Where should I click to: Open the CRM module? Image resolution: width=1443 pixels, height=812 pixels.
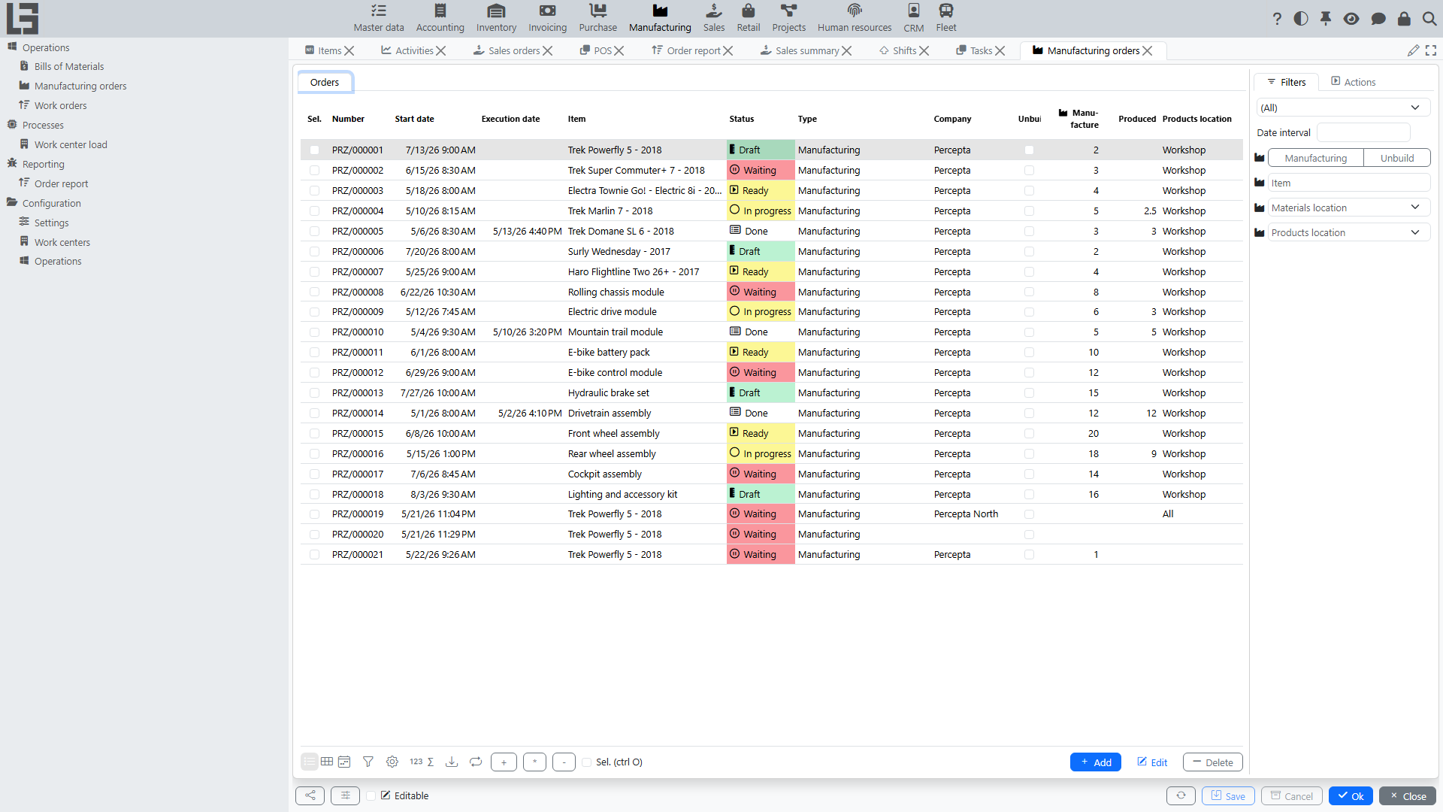[913, 18]
